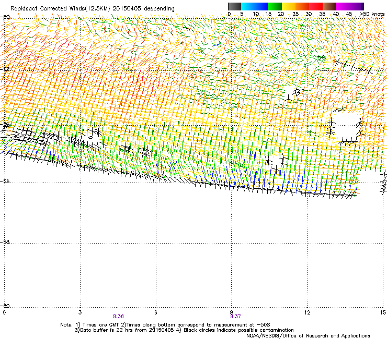
Task: Select the dark purple 45-50 knots segment
Action: point(357,6)
